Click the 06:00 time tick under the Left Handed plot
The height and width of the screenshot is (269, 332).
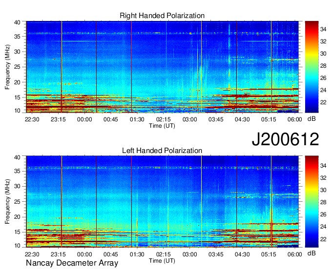[294, 254]
